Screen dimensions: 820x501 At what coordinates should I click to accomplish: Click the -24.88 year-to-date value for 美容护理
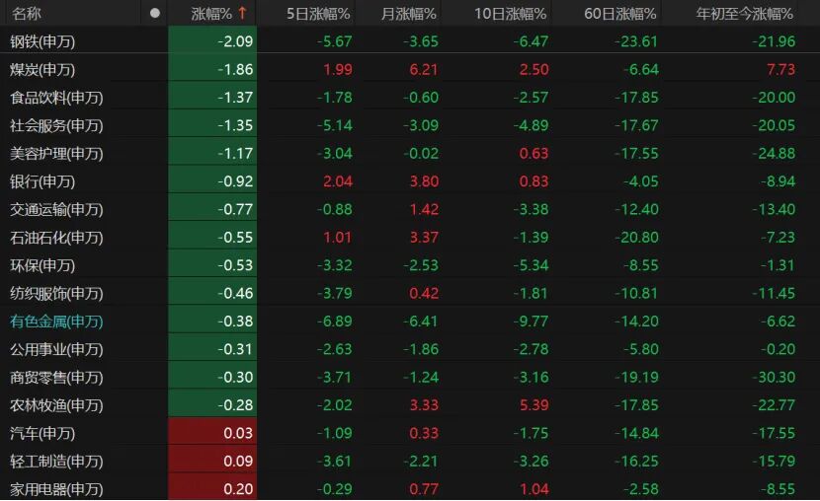click(774, 154)
